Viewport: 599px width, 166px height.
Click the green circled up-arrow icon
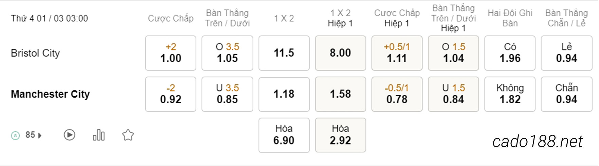pyautogui.click(x=15, y=136)
